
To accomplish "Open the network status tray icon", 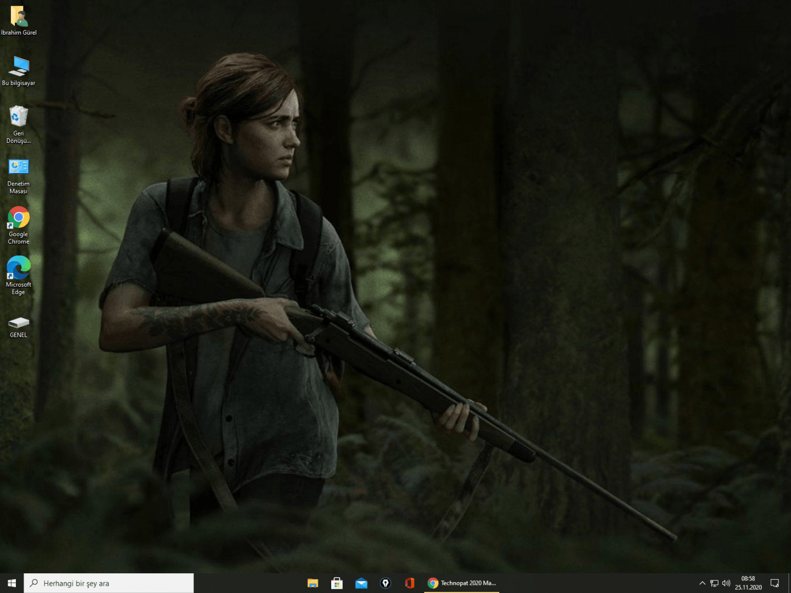I will (x=714, y=583).
